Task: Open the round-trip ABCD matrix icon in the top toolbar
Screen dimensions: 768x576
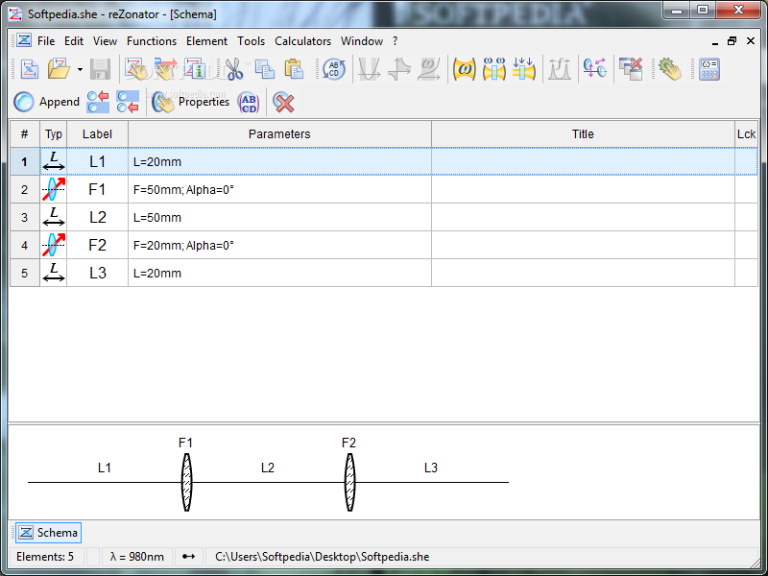Action: (x=334, y=69)
